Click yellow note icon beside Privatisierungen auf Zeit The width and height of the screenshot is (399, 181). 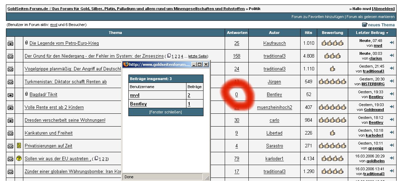tap(19, 146)
